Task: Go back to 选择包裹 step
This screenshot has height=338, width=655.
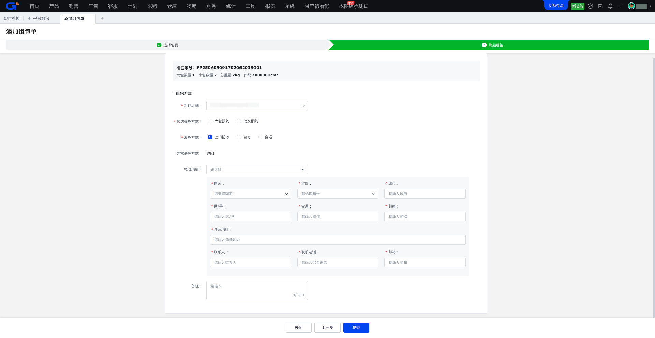Action: click(x=167, y=45)
